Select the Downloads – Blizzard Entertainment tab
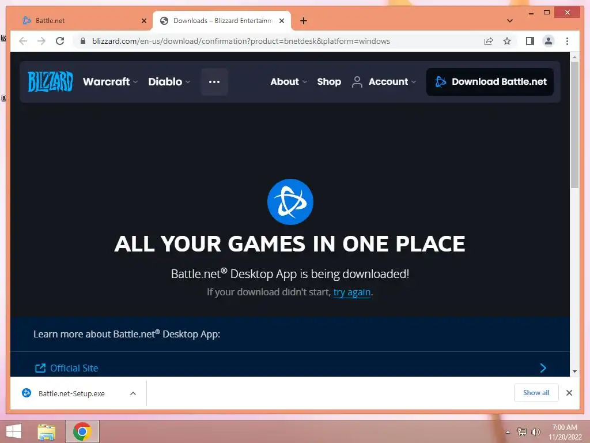The width and height of the screenshot is (590, 443). [222, 21]
